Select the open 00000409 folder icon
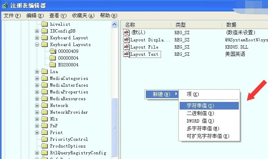 click(x=53, y=51)
